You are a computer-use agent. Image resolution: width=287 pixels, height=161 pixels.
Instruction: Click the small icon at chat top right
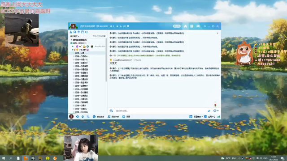click(x=217, y=33)
